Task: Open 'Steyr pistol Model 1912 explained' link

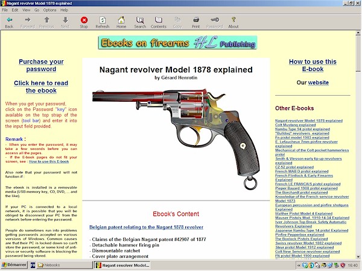Action: (x=304, y=248)
